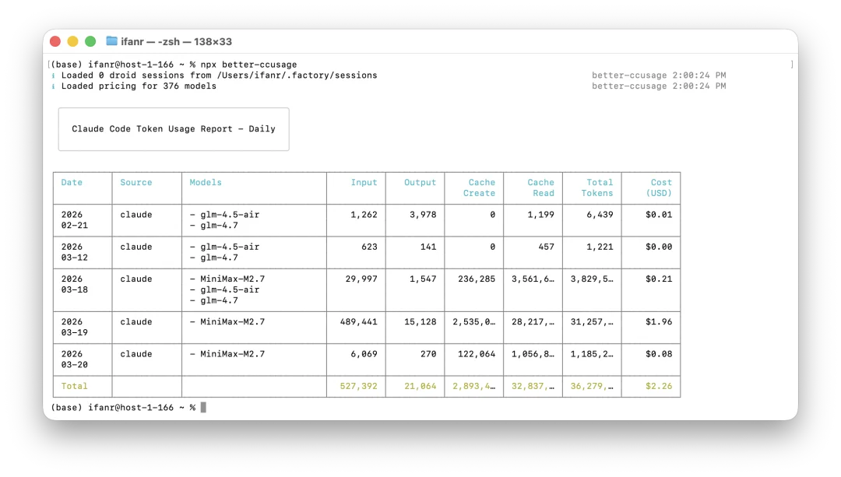
Task: Click the Date column header
Action: pos(72,182)
